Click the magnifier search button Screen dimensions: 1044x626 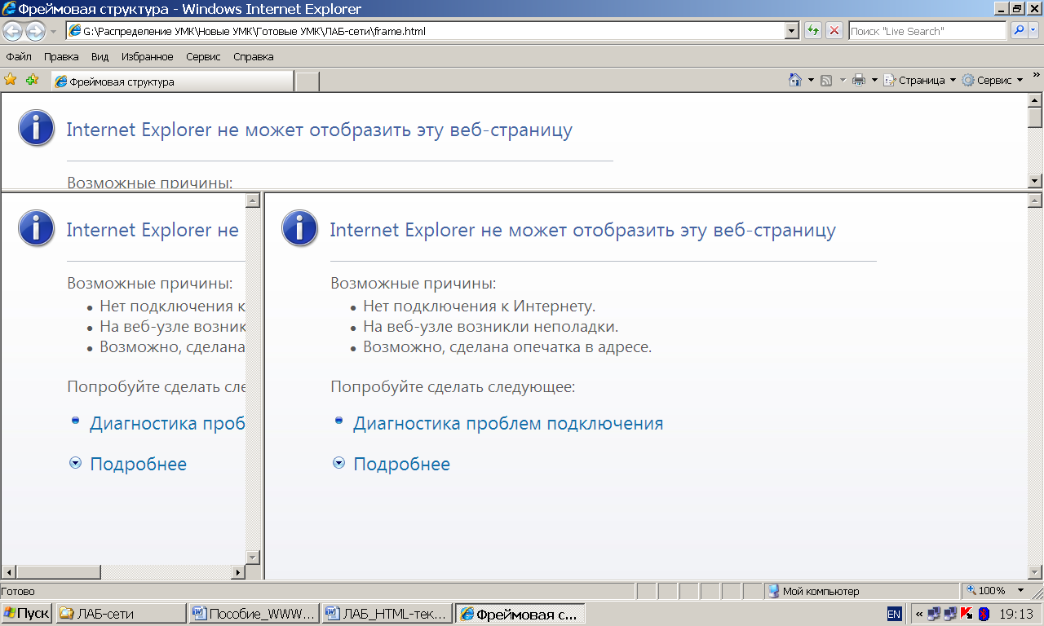pyautogui.click(x=1019, y=31)
